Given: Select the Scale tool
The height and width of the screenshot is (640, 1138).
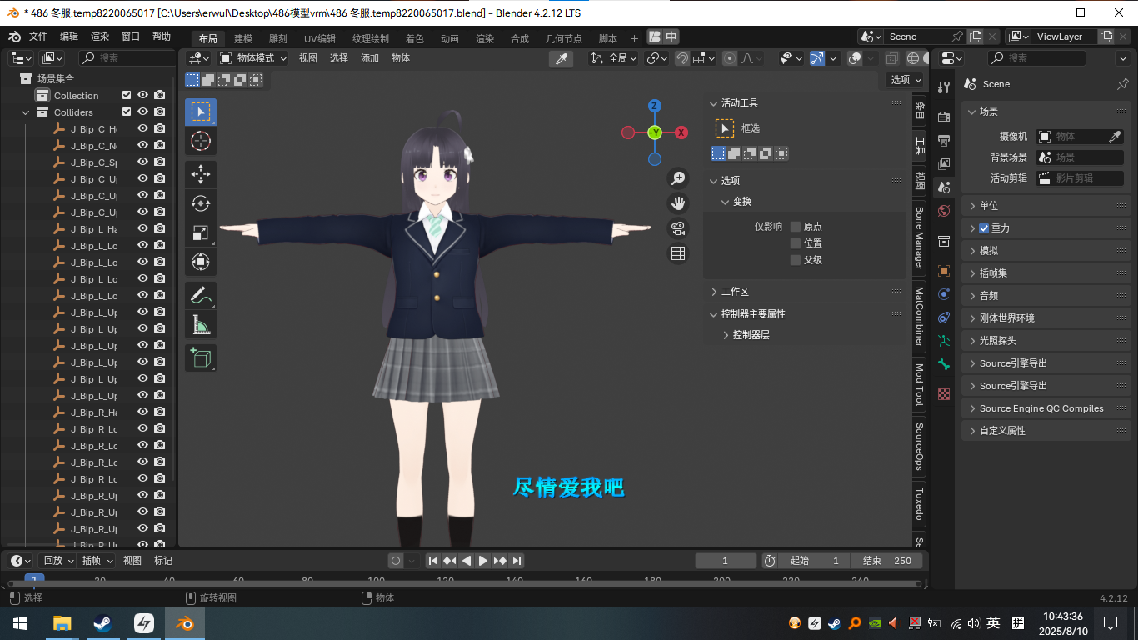Looking at the screenshot, I should click(x=201, y=233).
